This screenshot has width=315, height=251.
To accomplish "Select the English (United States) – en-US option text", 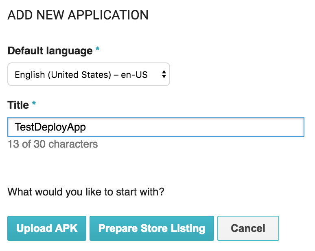I will click(81, 75).
